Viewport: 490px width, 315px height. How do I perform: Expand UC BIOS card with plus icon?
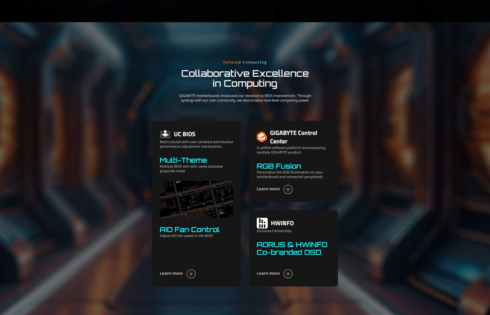point(191,274)
